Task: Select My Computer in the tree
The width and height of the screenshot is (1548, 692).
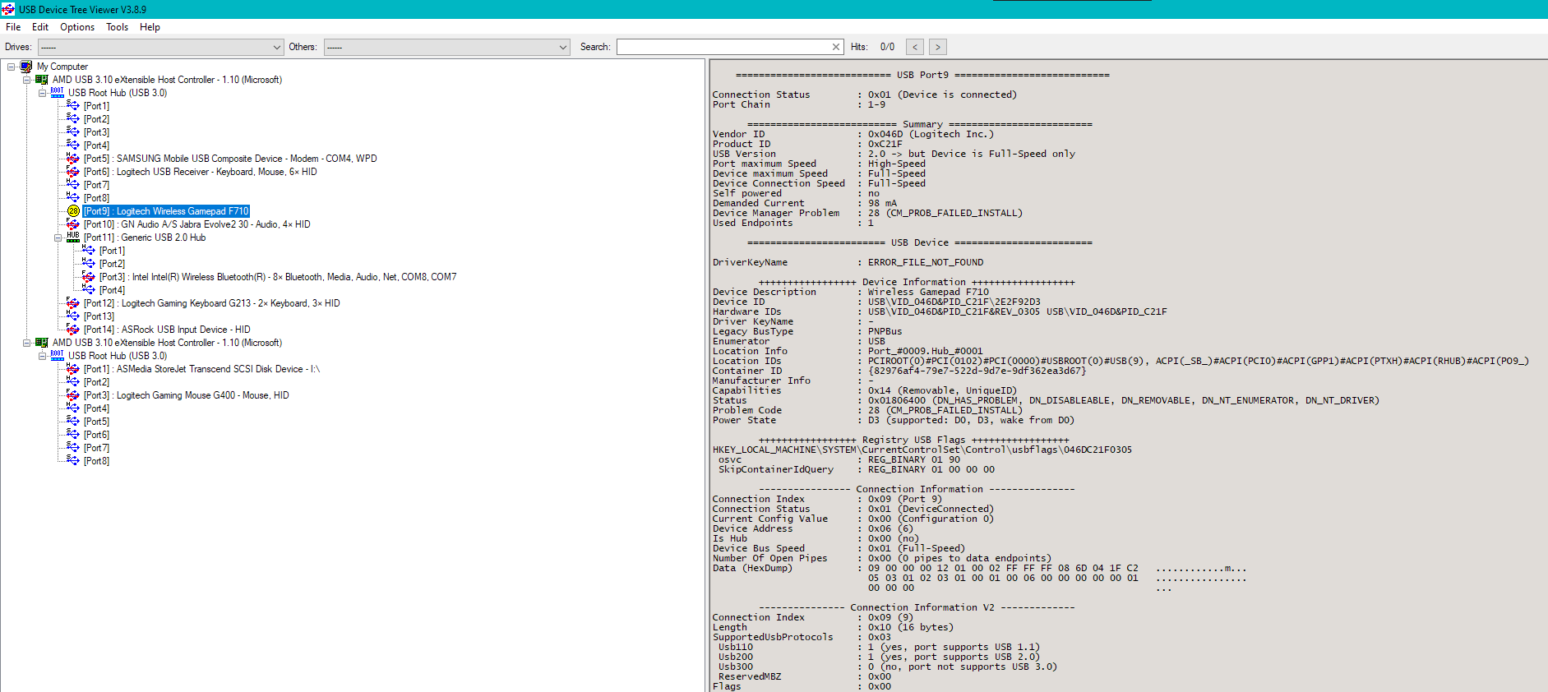Action: tap(62, 67)
